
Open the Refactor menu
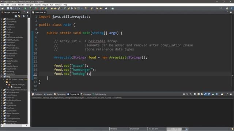coord(21,5)
